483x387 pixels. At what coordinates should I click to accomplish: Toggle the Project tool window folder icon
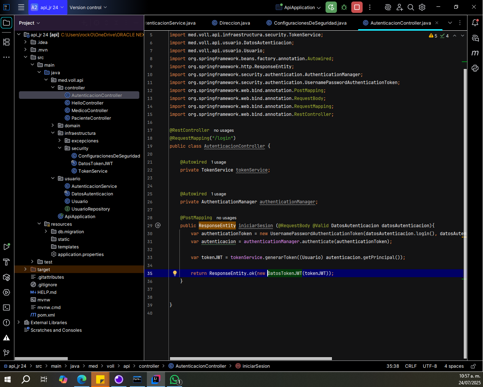click(x=6, y=23)
